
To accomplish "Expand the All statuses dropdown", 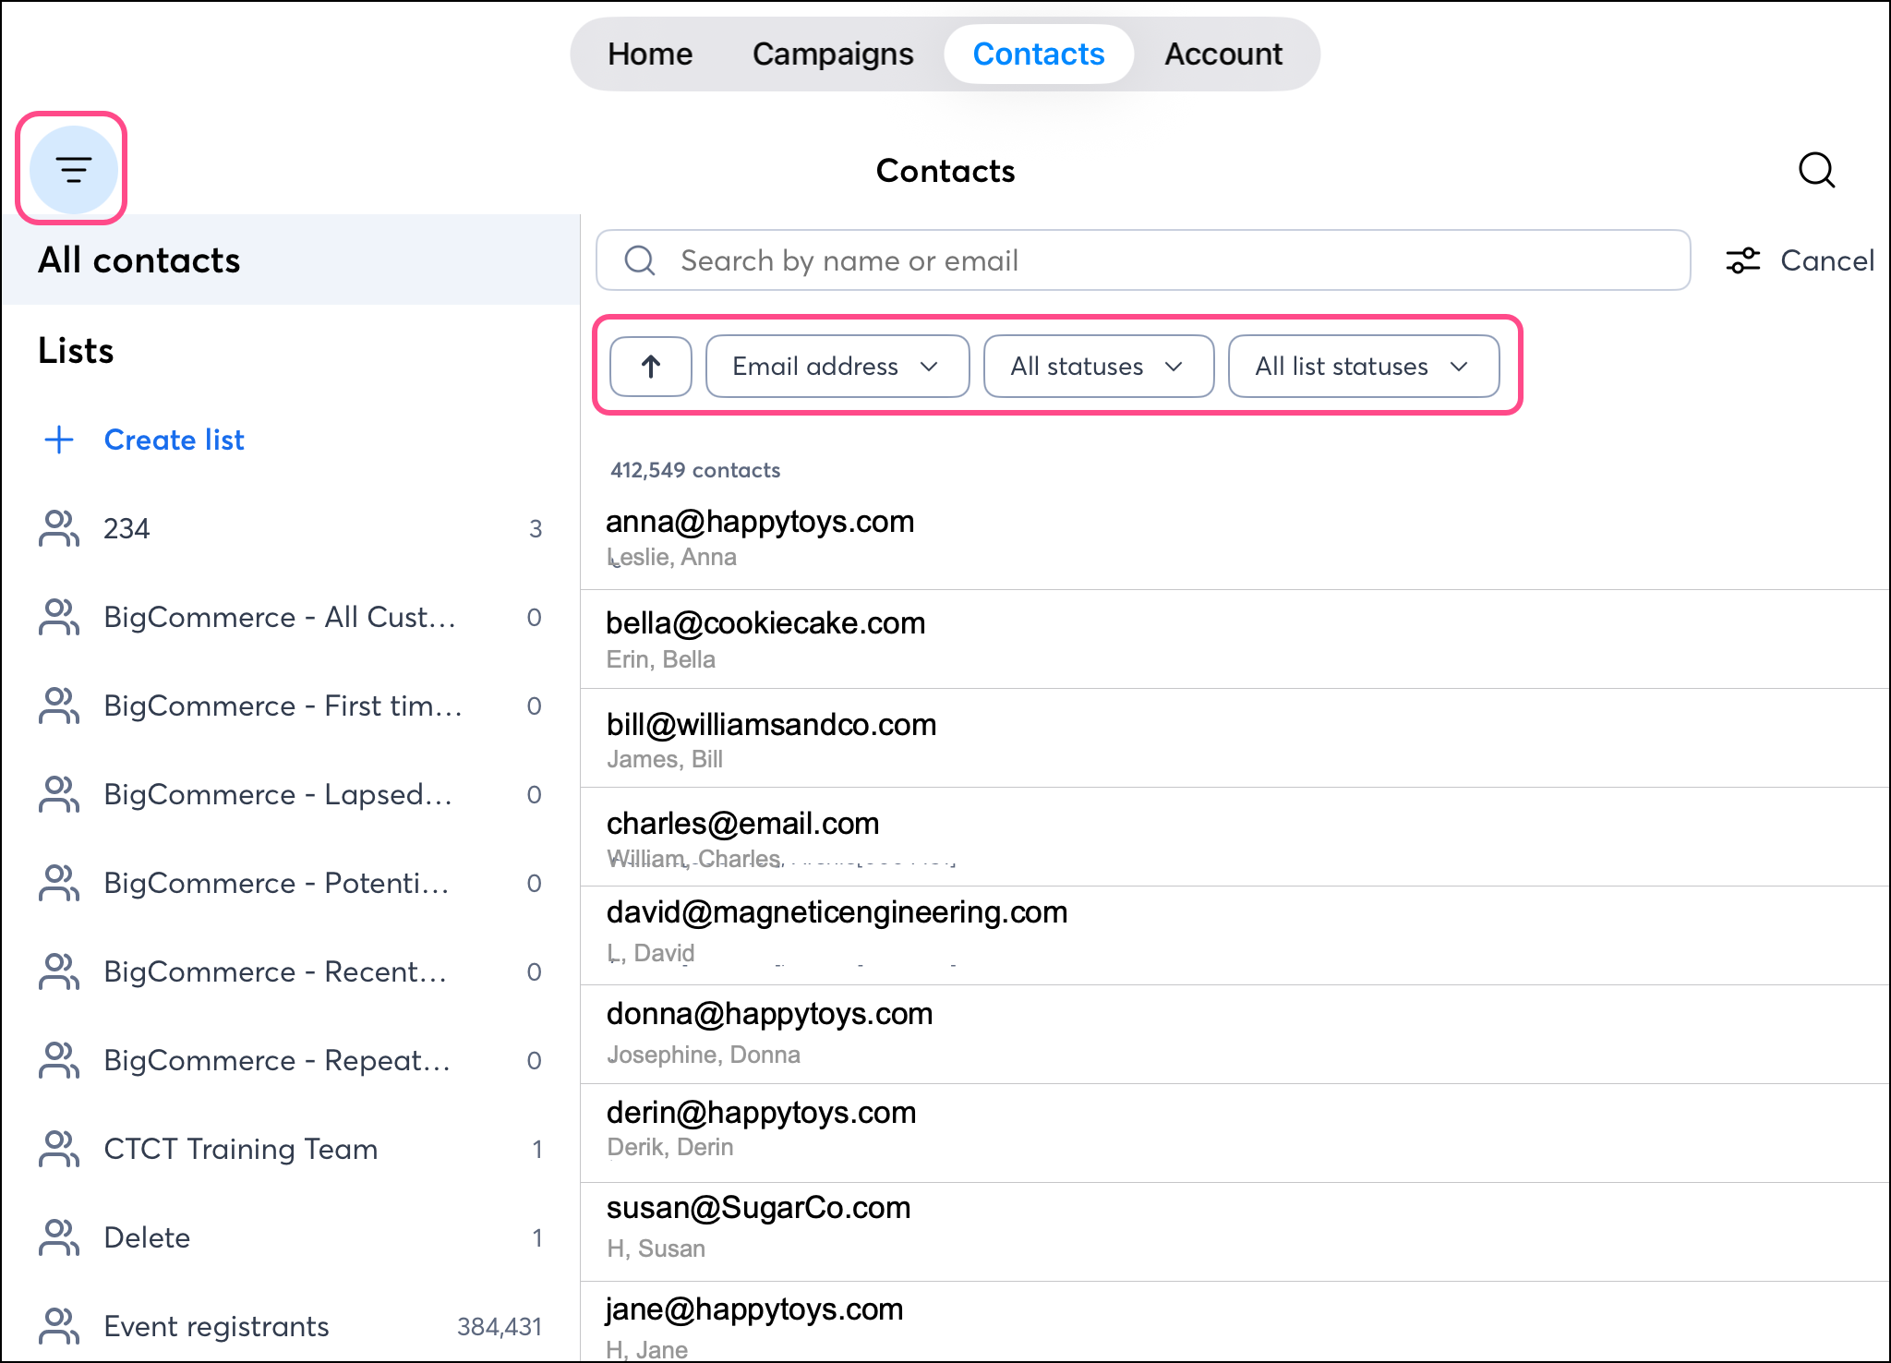I will tap(1097, 367).
